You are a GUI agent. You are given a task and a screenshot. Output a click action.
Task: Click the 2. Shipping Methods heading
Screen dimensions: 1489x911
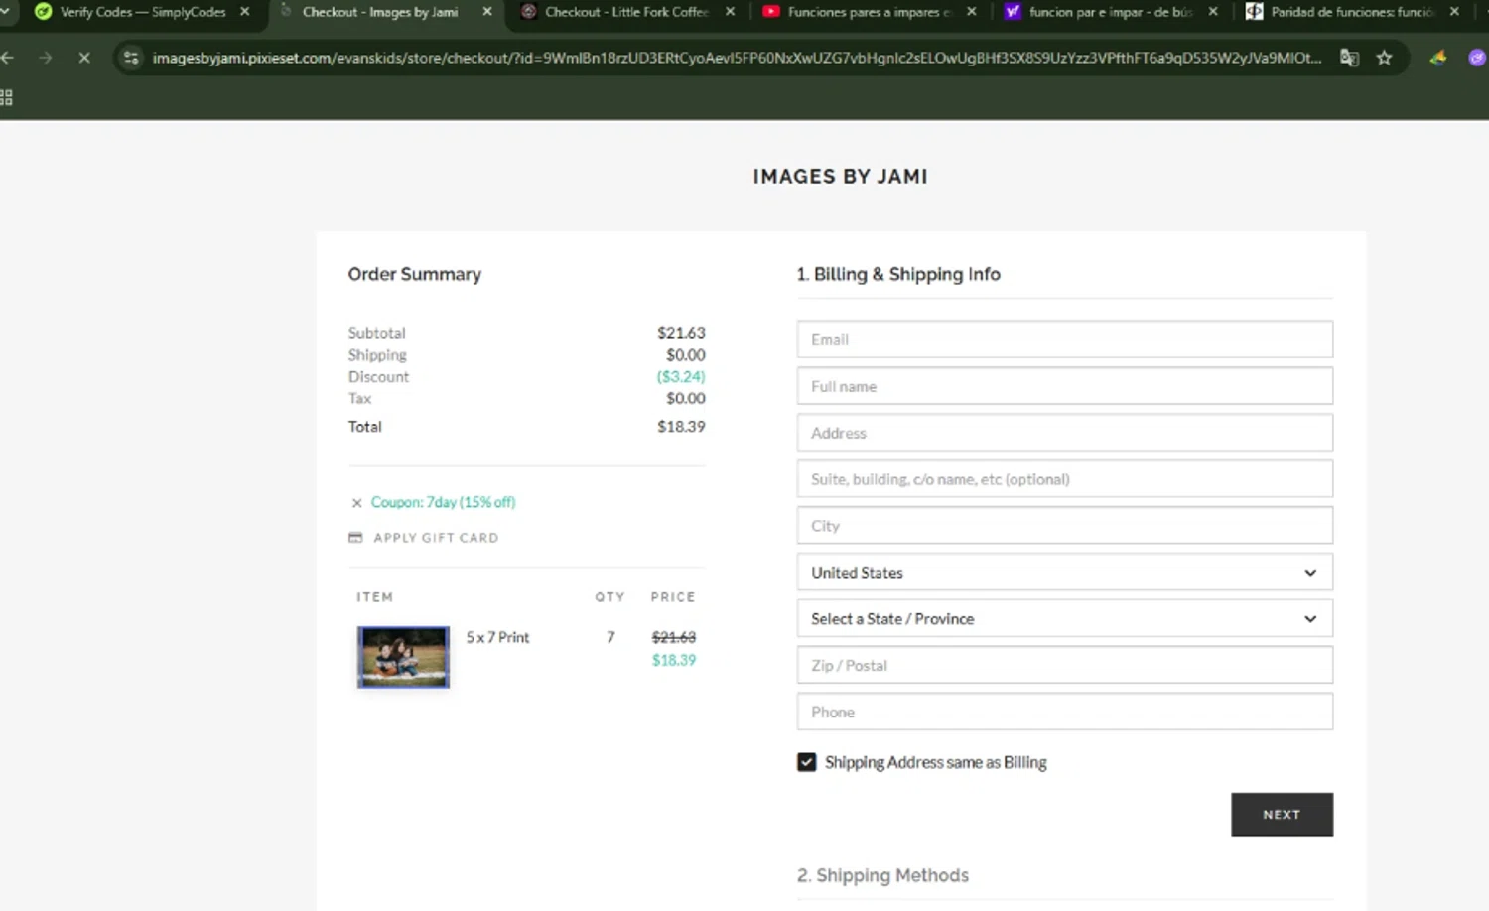tap(882, 875)
